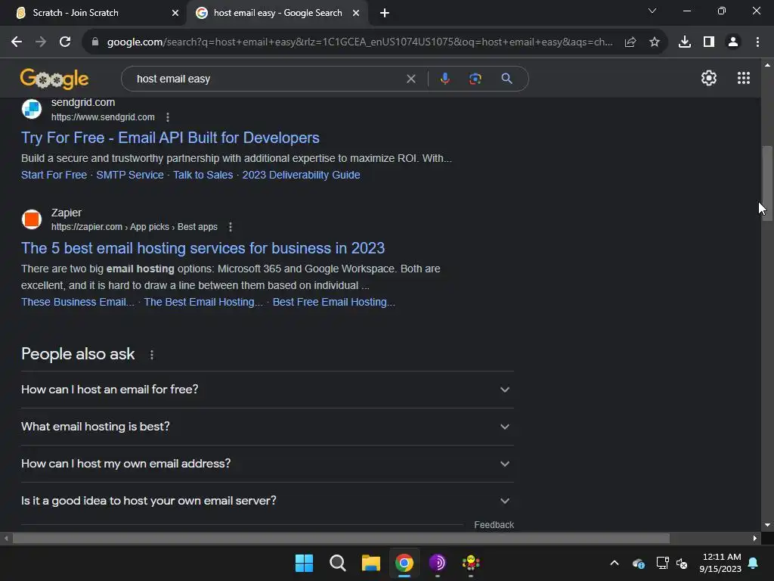Screen dimensions: 774x581
Task: Open Windows taskbar search
Action: pyautogui.click(x=338, y=563)
